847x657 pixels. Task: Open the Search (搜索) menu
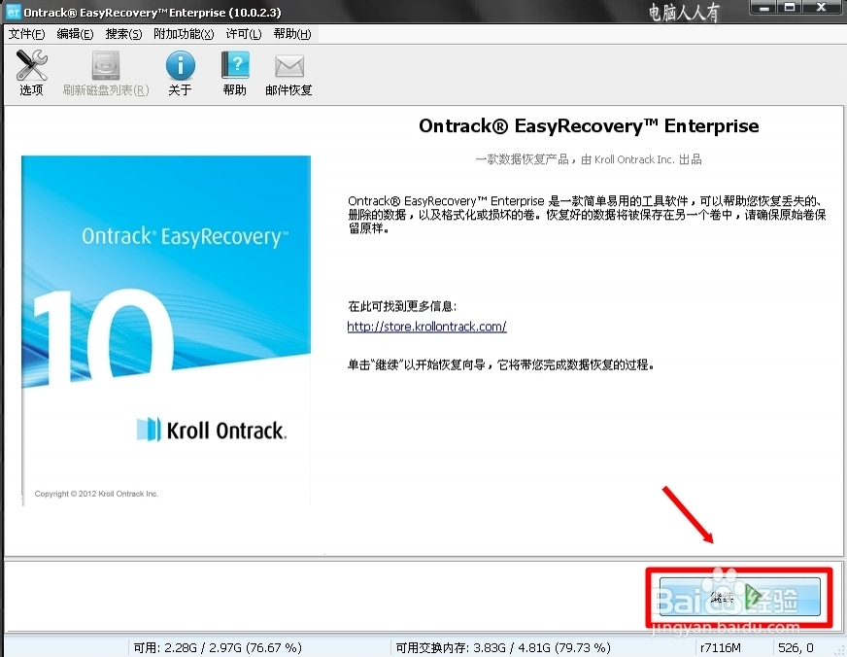[123, 34]
